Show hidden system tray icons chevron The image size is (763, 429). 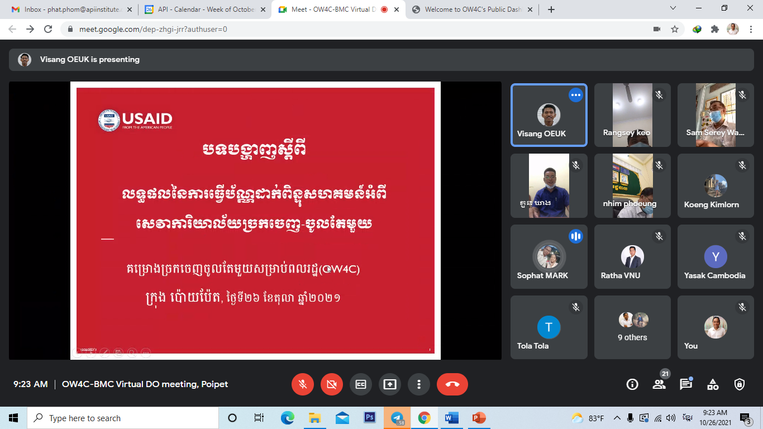[x=617, y=418]
